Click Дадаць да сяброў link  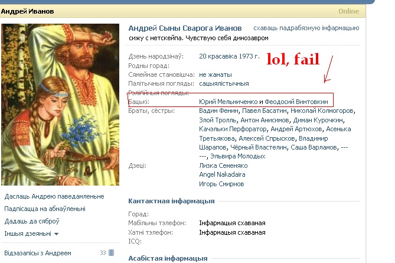tap(32, 221)
